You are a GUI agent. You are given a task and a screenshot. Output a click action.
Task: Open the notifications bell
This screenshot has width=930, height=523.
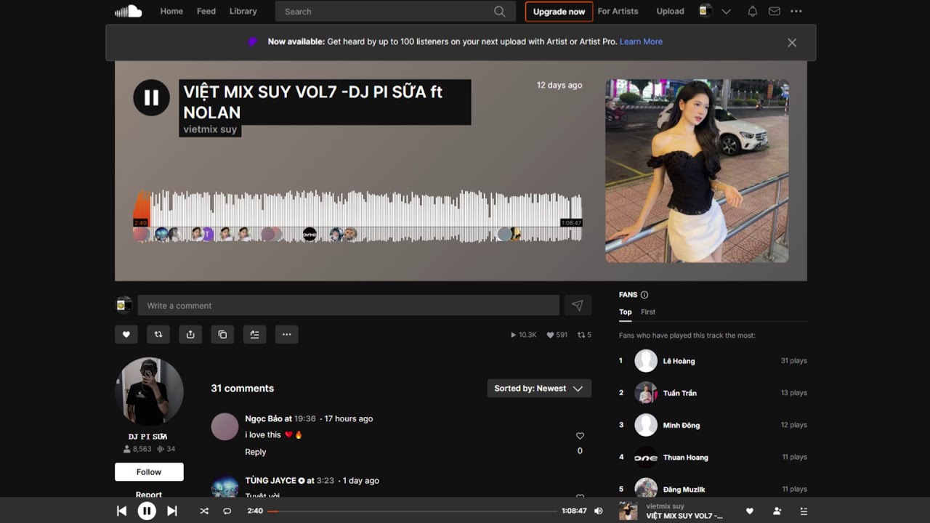[x=753, y=11]
